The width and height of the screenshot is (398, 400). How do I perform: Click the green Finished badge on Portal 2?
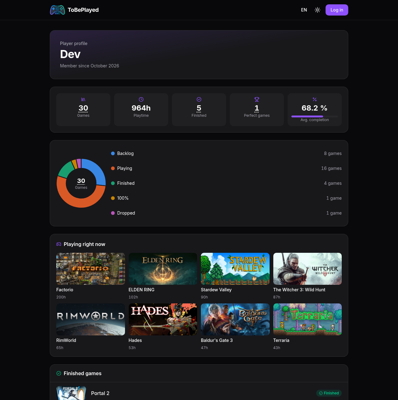click(329, 393)
